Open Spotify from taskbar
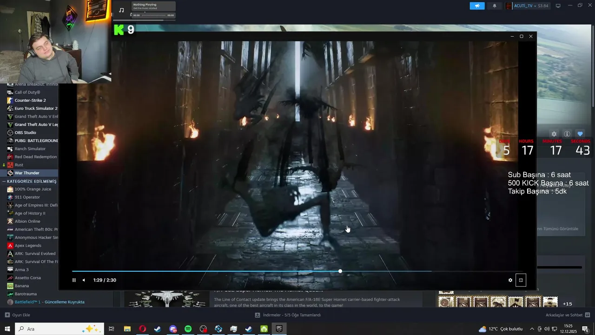595x335 pixels. point(188,329)
